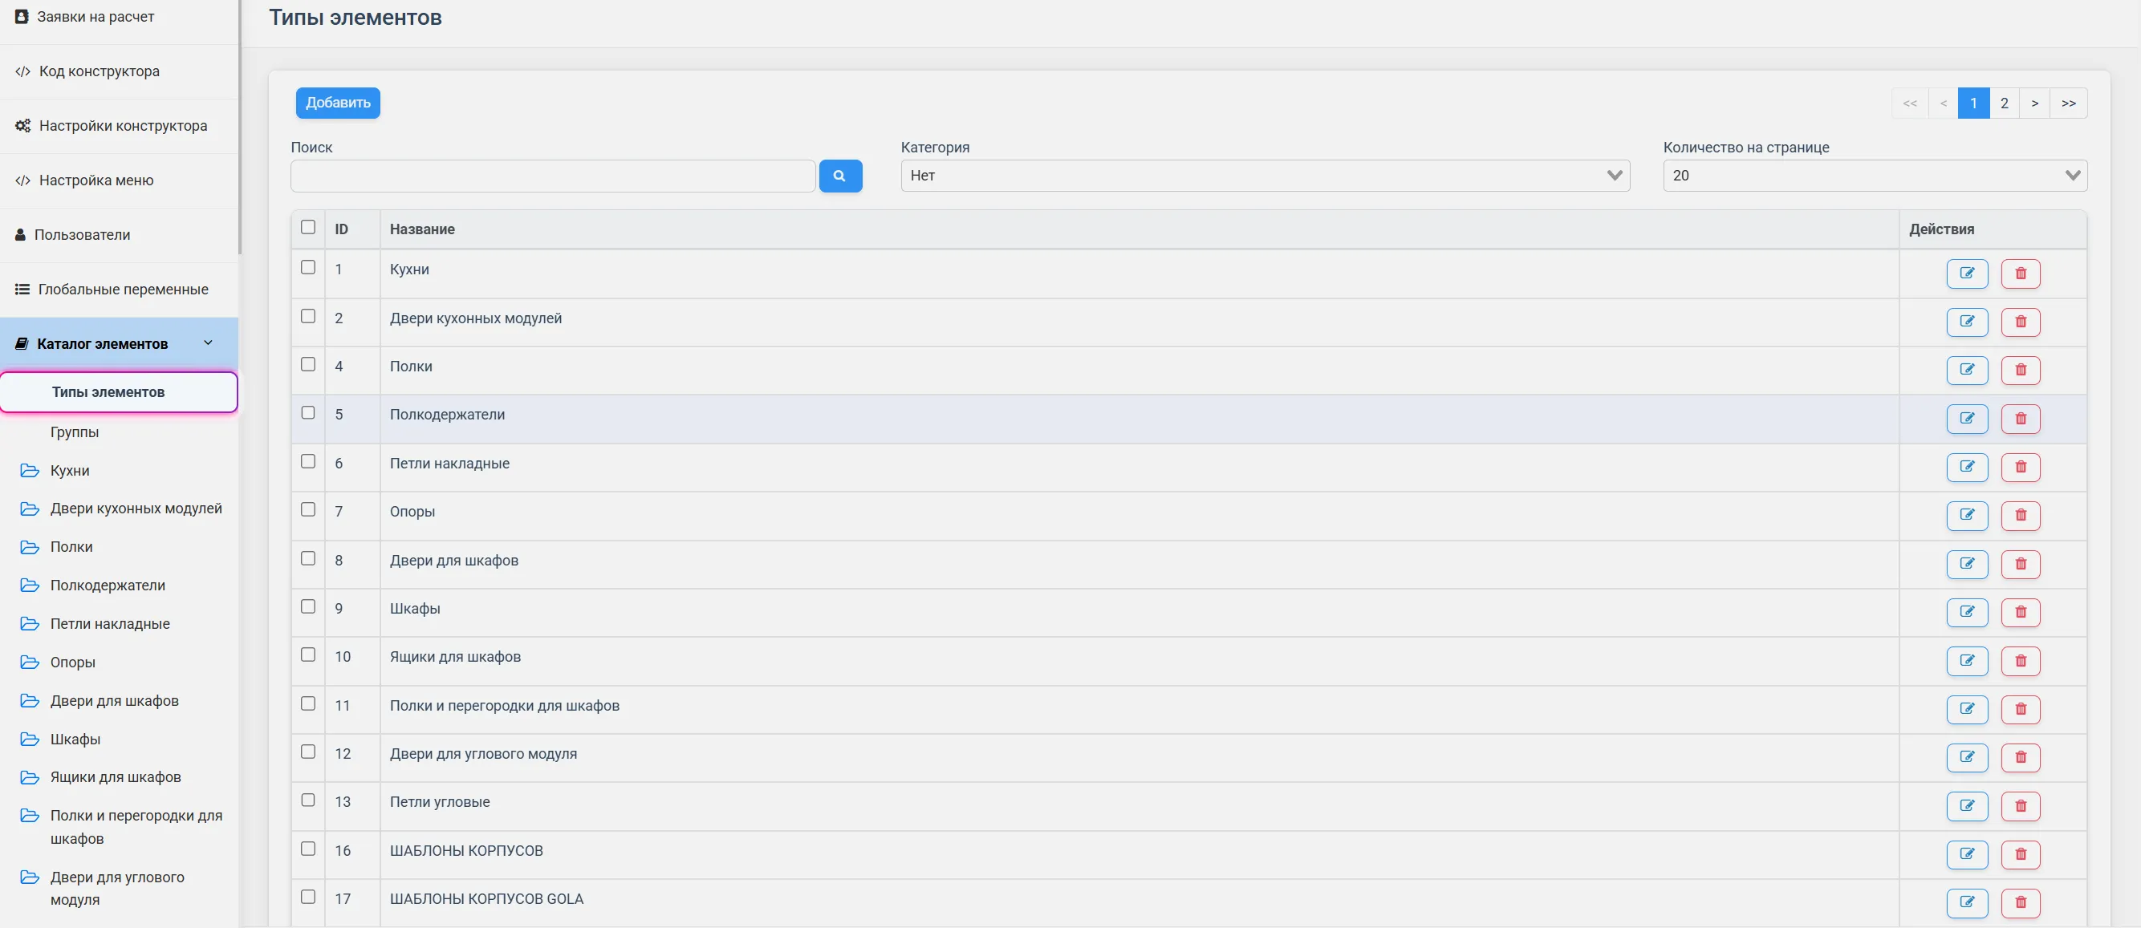Delete the Петли накладные row

click(2020, 467)
